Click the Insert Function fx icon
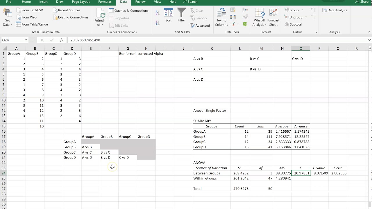Viewport: 372px width, 209px height. point(62,40)
